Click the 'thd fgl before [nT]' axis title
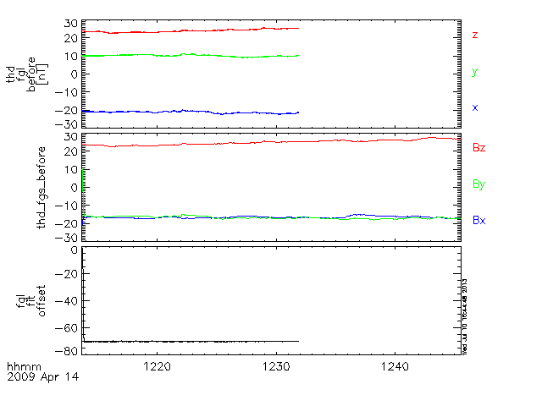Image resolution: width=542 pixels, height=406 pixels. [x=27, y=74]
